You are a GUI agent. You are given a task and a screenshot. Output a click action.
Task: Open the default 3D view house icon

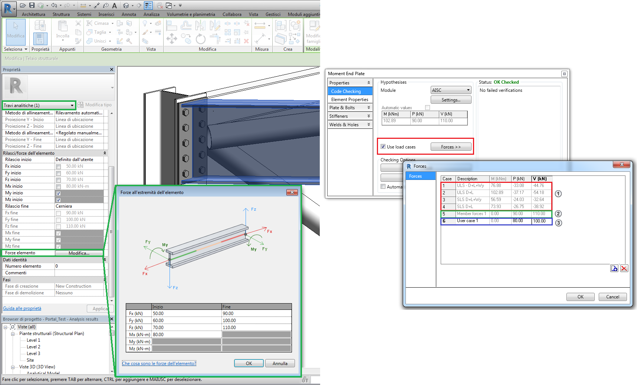coord(126,6)
